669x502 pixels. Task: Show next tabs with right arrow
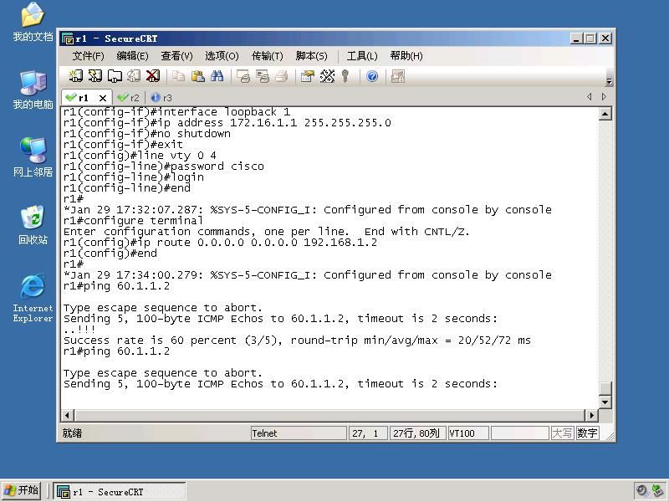(x=604, y=97)
